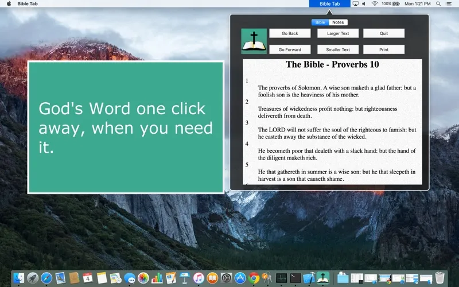Click the heading The Bible - Proverbs 10
Image resolution: width=459 pixels, height=287 pixels.
(332, 64)
